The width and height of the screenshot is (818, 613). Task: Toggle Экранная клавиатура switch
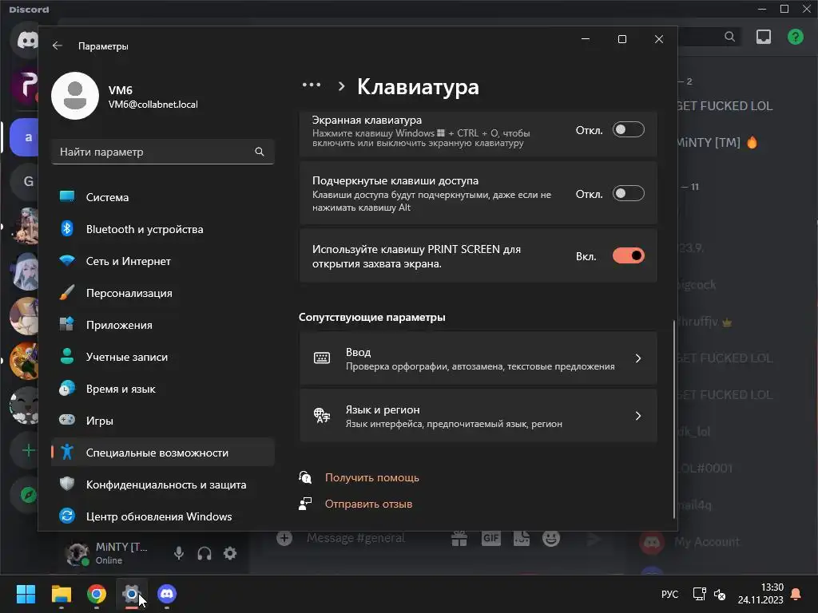click(628, 130)
